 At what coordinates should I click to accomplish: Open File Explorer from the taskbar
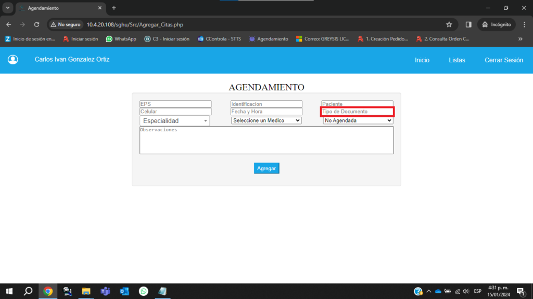coord(86,291)
